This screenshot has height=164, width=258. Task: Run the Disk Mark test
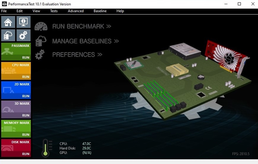pyautogui.click(x=26, y=154)
